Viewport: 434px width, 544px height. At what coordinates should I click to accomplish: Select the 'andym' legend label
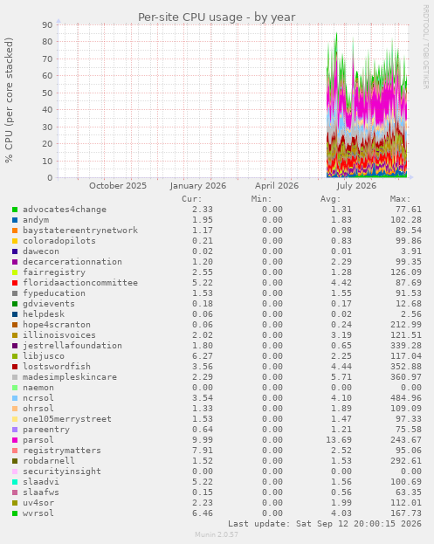click(x=36, y=220)
